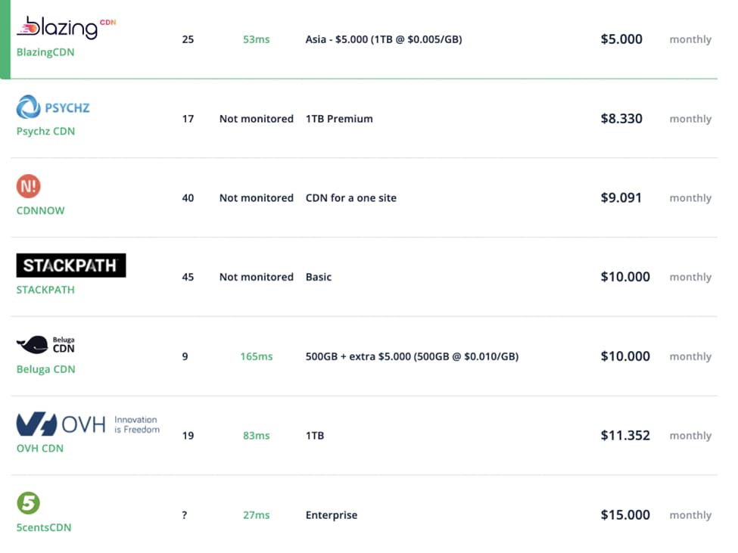The height and width of the screenshot is (553, 738).
Task: Click the orange CDN superscript on Blazing logo
Action: 108,21
